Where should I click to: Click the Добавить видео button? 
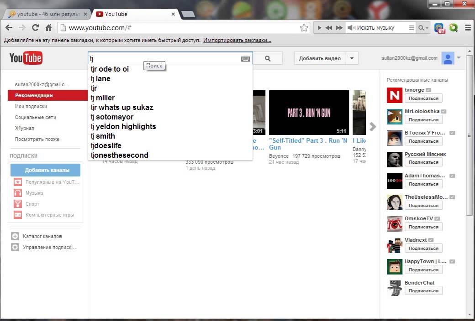(x=320, y=58)
